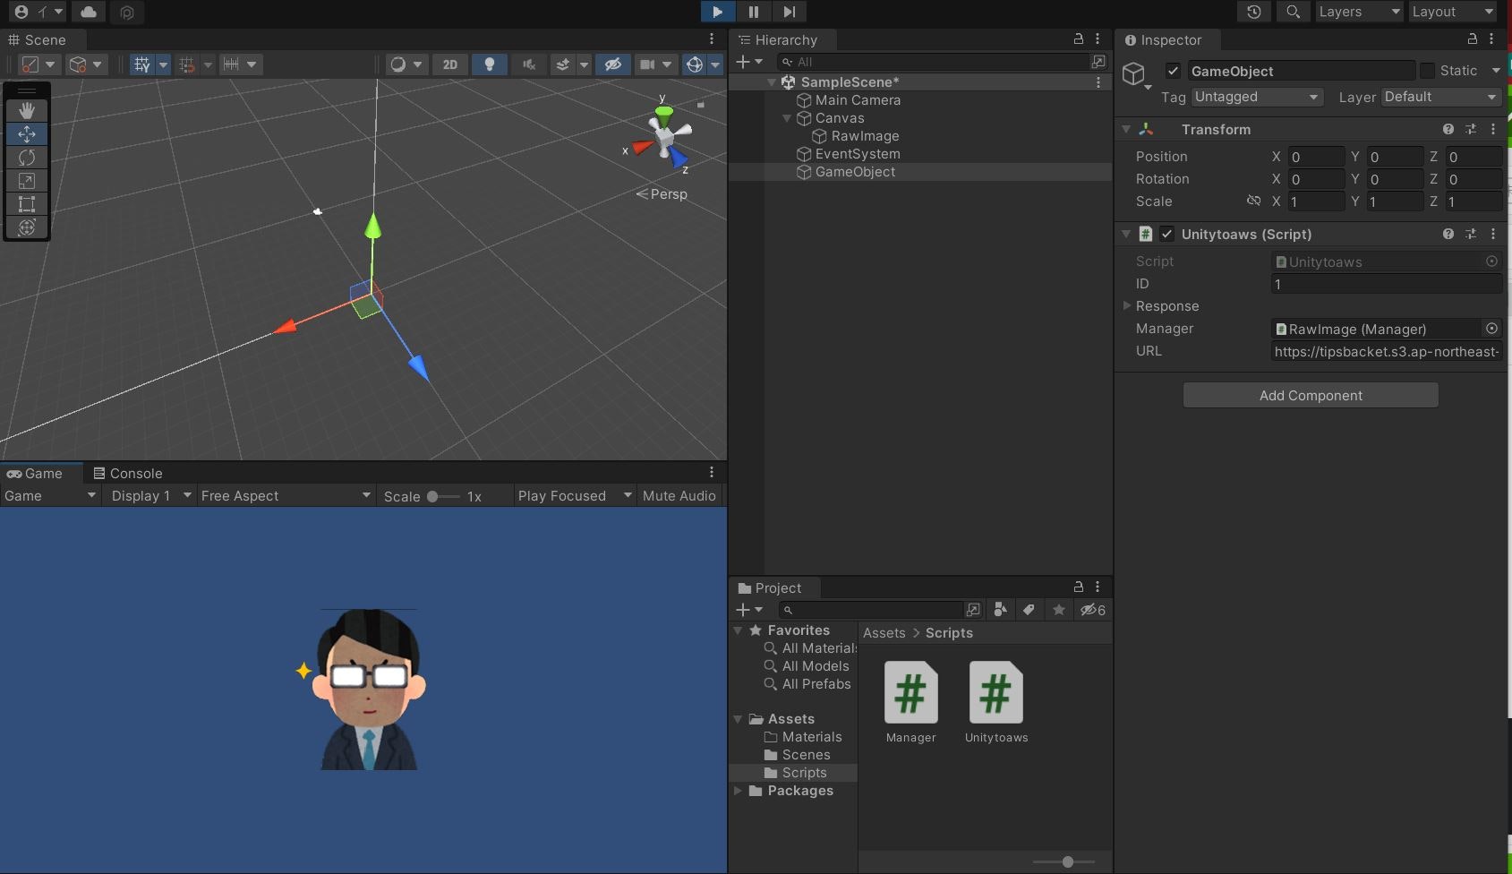
Task: Select the Project tab
Action: tap(769, 588)
